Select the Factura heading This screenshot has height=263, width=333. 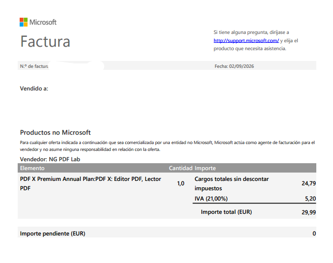pyautogui.click(x=45, y=41)
